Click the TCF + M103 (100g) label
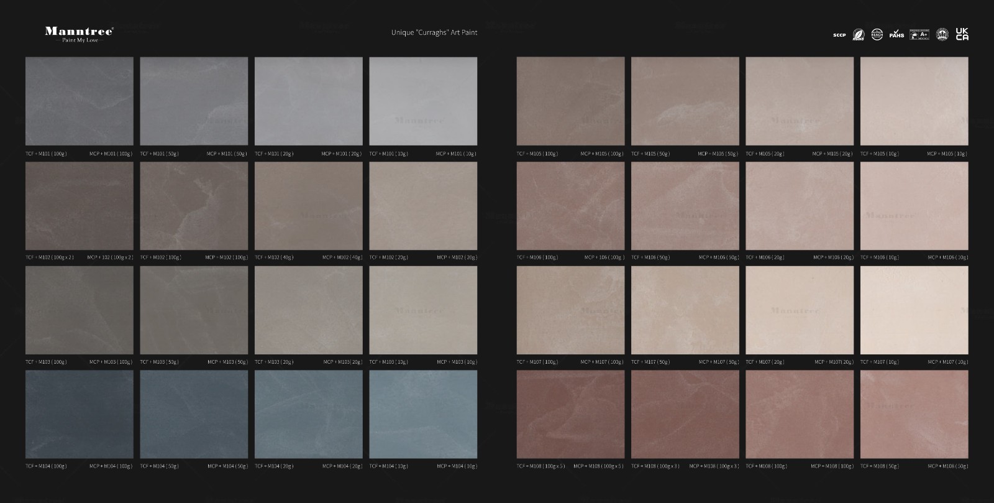 [46, 362]
